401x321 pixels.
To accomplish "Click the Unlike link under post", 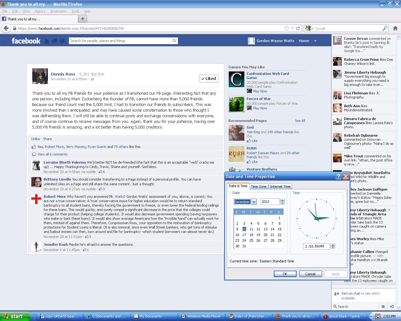I will pos(35,139).
